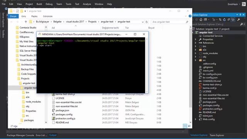This screenshot has height=139, width=247.
Task: Open the Debug menu in Visual Studio
Action: (x=49, y=4)
